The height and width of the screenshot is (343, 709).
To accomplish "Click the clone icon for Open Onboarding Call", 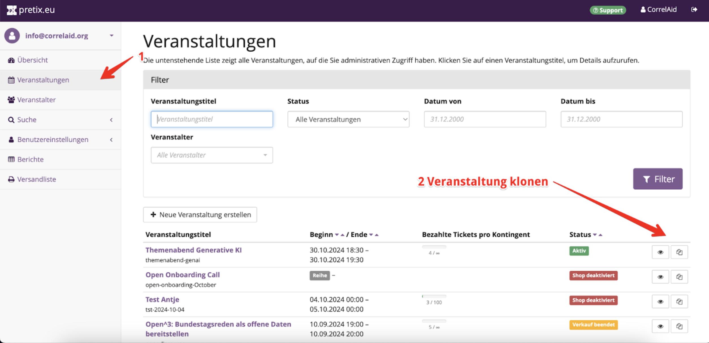I will click(679, 277).
